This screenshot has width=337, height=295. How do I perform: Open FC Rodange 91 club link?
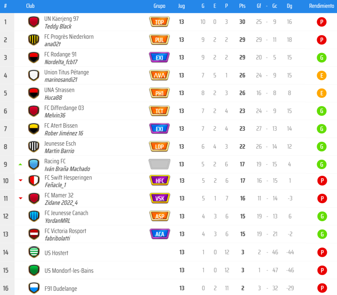tap(60, 54)
